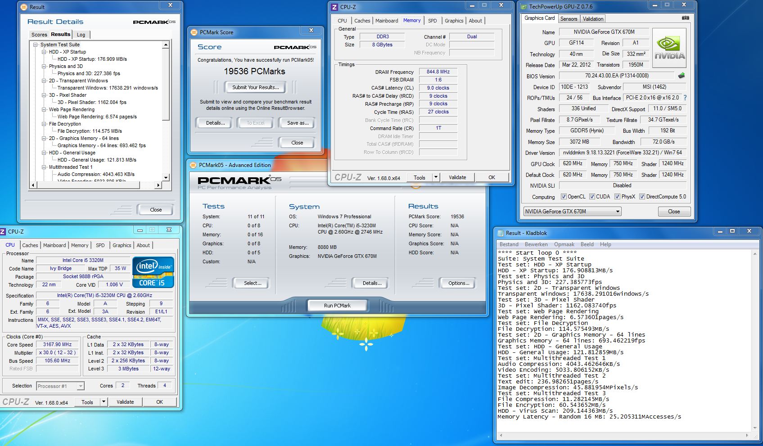Click Close button in GPU-Z
Viewport: 763px width, 446px height.
click(x=673, y=212)
